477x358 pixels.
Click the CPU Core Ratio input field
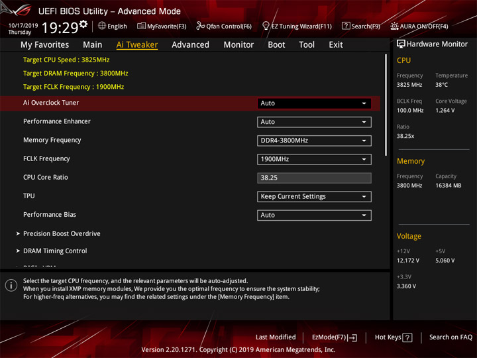tap(314, 178)
